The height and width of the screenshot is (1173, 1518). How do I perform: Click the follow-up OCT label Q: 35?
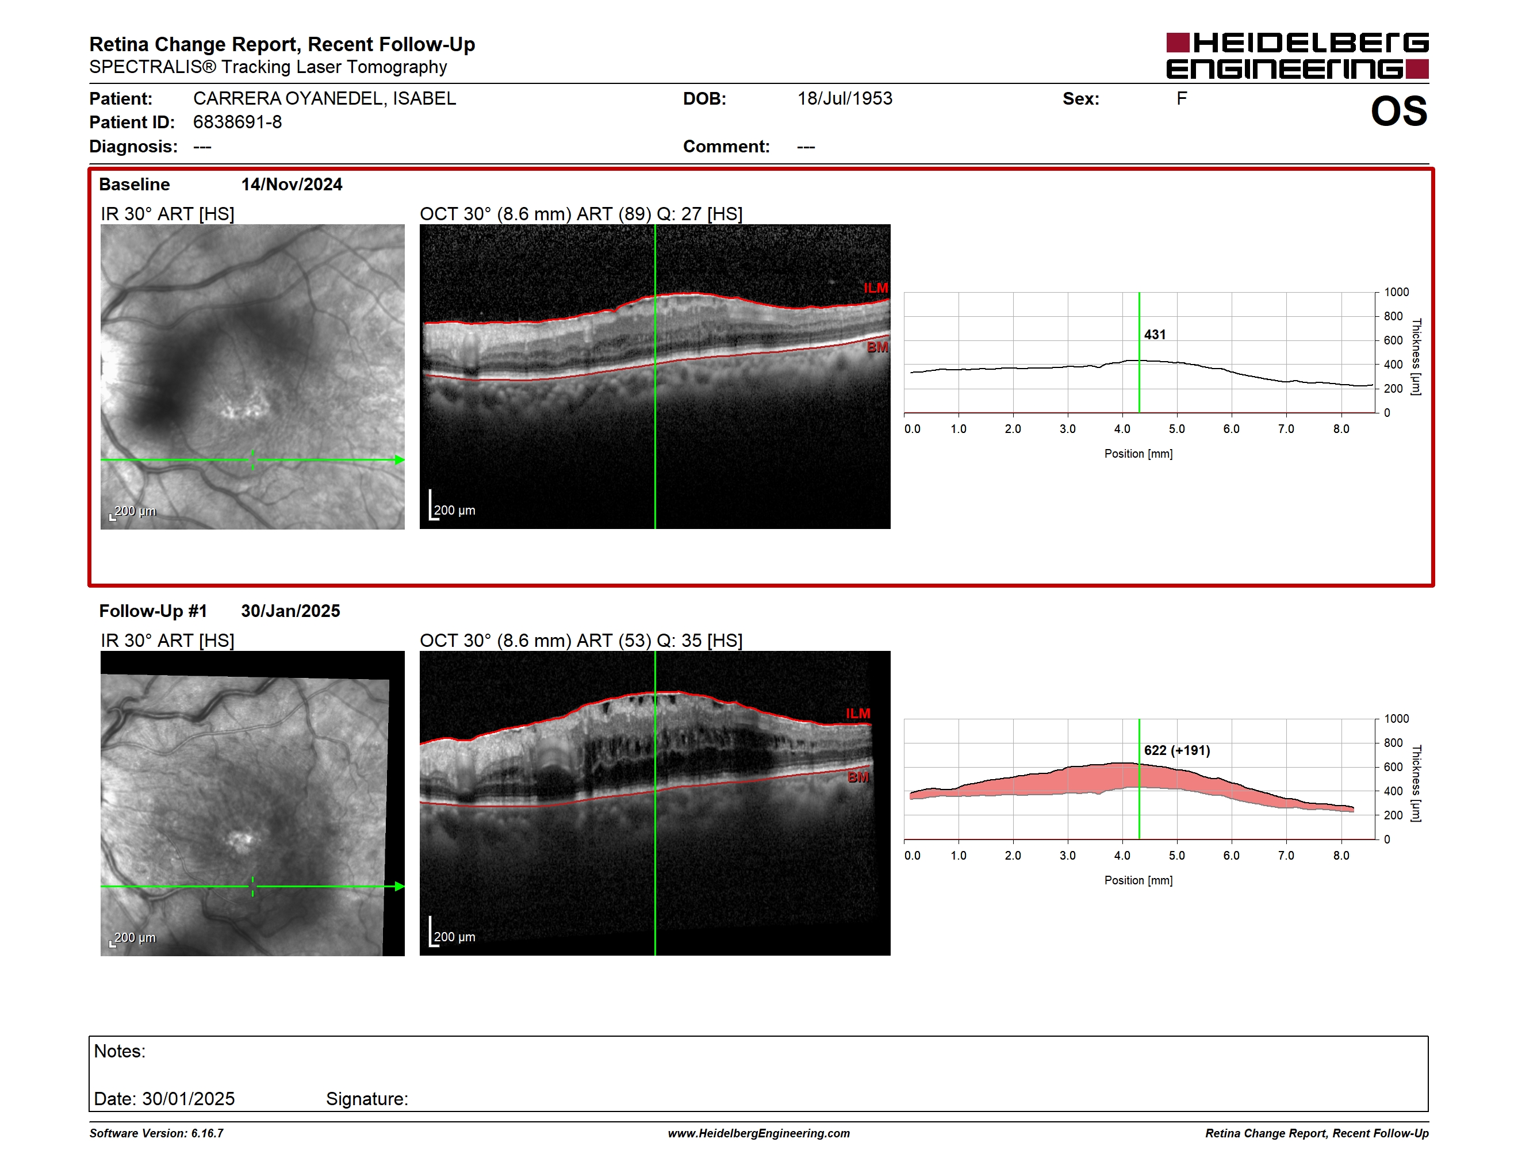coord(679,641)
